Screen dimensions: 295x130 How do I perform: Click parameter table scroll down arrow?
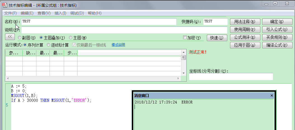(x=183, y=73)
